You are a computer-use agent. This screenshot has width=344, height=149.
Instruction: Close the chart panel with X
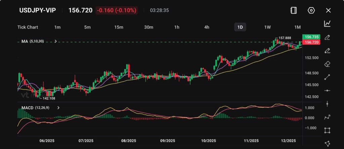328,10
